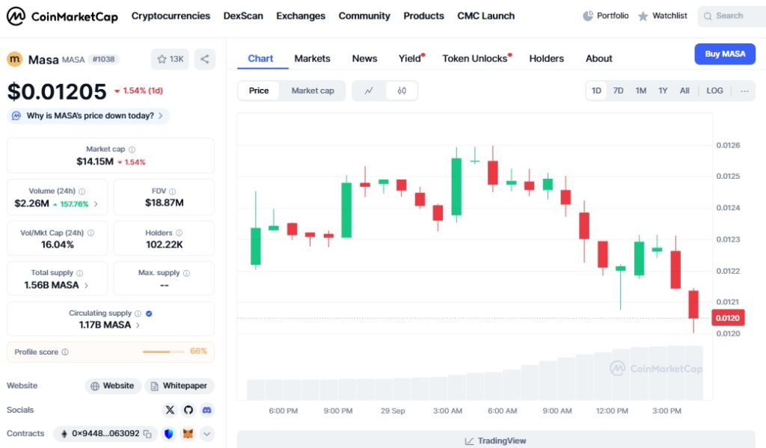This screenshot has width=766, height=448.
Task: Expand Circulating supply 1.17B MASA details
Action: tap(138, 325)
